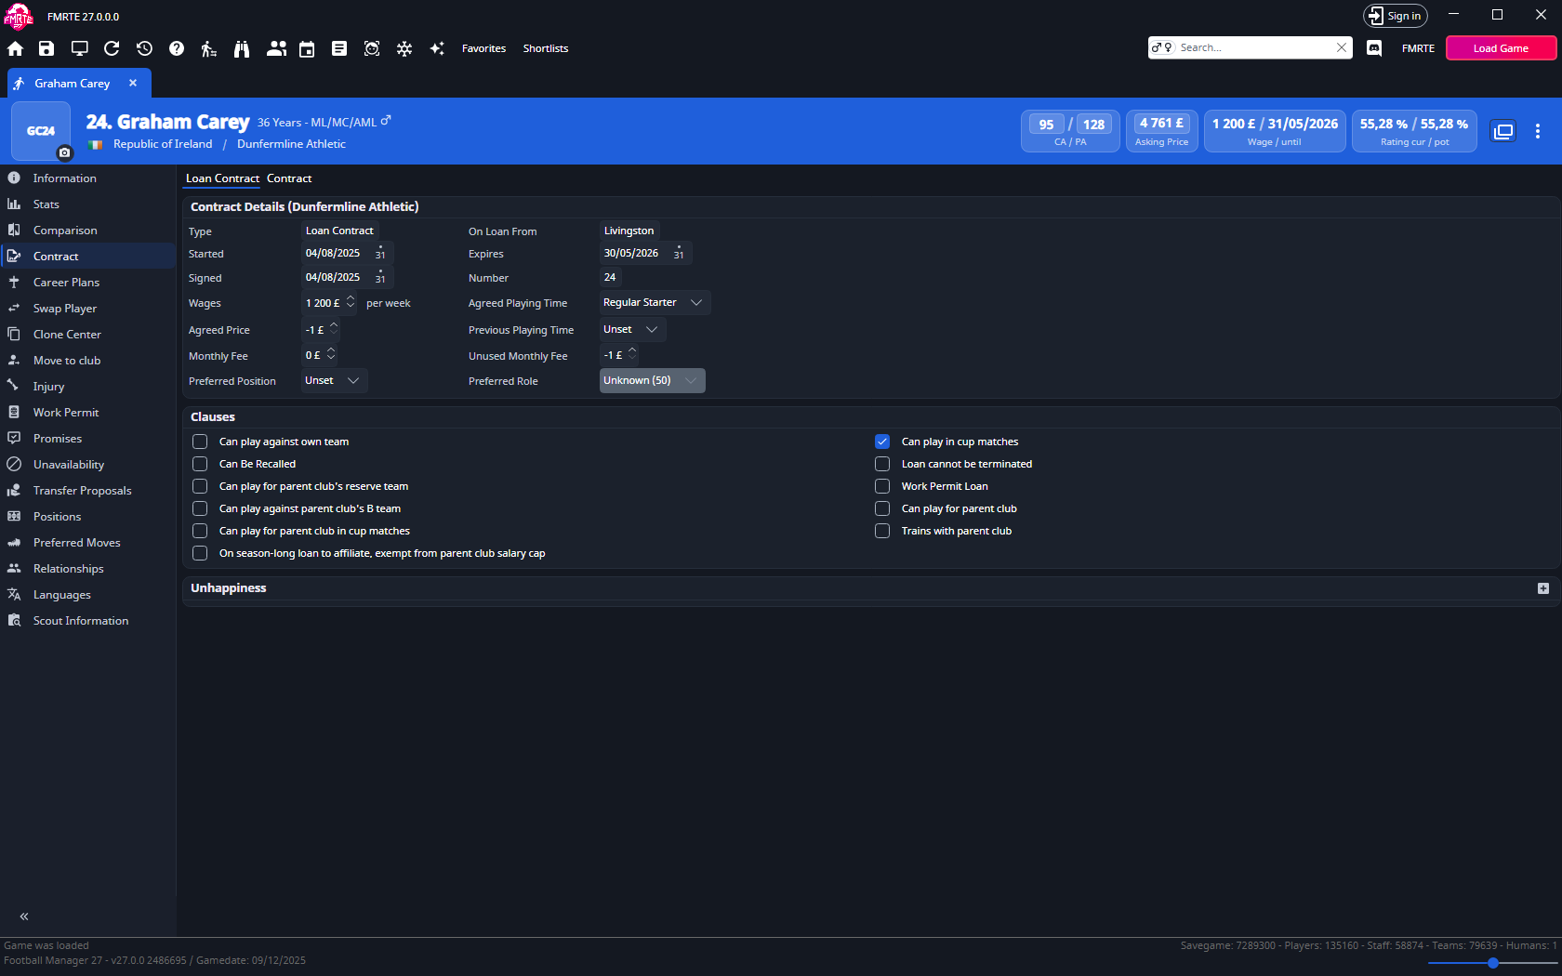Image resolution: width=1562 pixels, height=976 pixels.
Task: Expand the Unhappiness section
Action: (x=1543, y=588)
